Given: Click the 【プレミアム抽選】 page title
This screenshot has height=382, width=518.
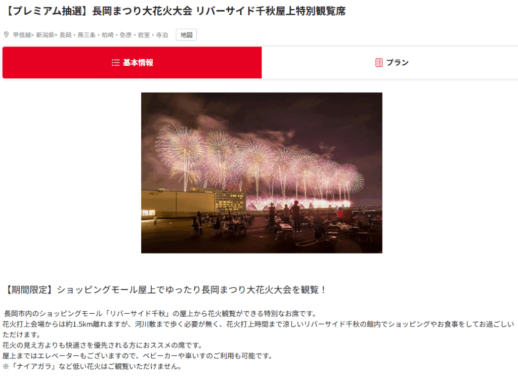Looking at the screenshot, I should (x=175, y=11).
